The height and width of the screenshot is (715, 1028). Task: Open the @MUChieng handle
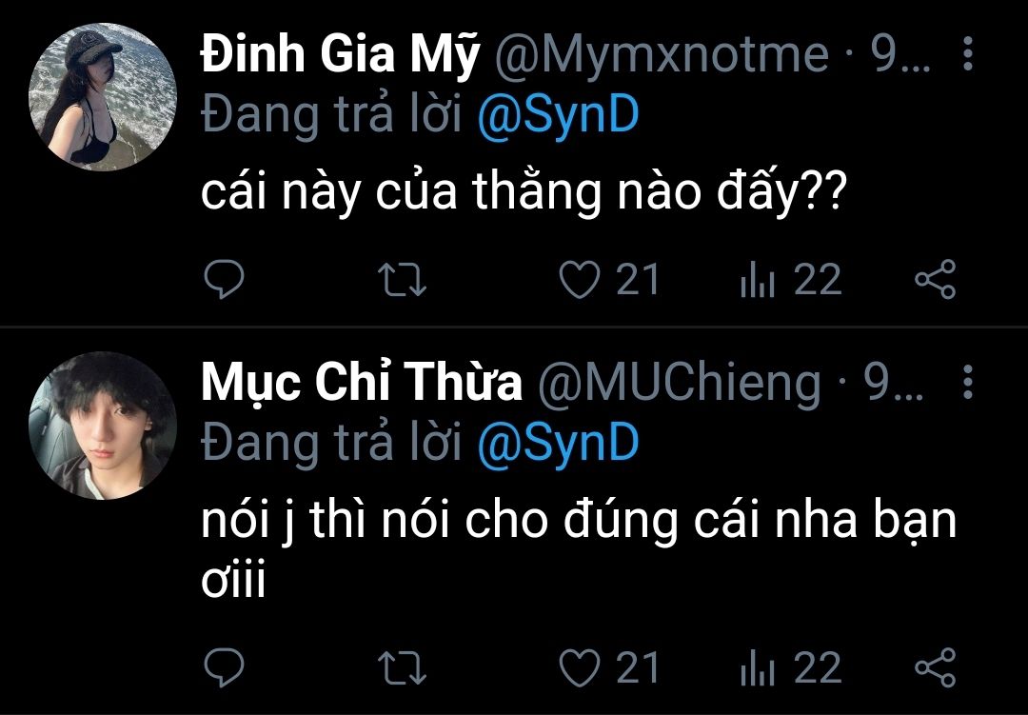pos(679,384)
